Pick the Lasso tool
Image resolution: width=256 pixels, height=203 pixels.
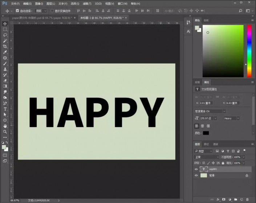tap(5, 35)
